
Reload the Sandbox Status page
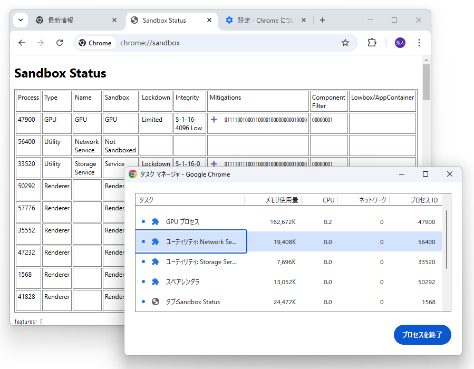[59, 43]
